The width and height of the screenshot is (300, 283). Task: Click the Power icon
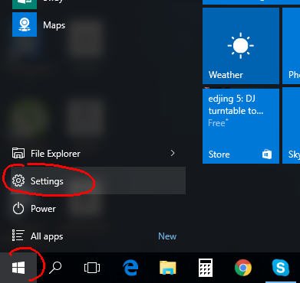(x=18, y=209)
